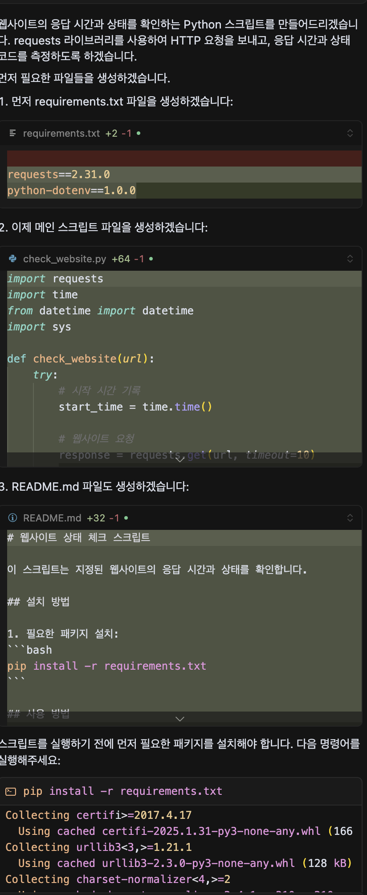Click the 'import time' code line

coord(43,295)
